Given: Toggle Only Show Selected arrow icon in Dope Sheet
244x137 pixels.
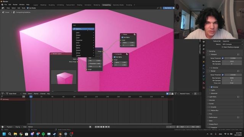Looking at the screenshot, I should click(x=167, y=94).
